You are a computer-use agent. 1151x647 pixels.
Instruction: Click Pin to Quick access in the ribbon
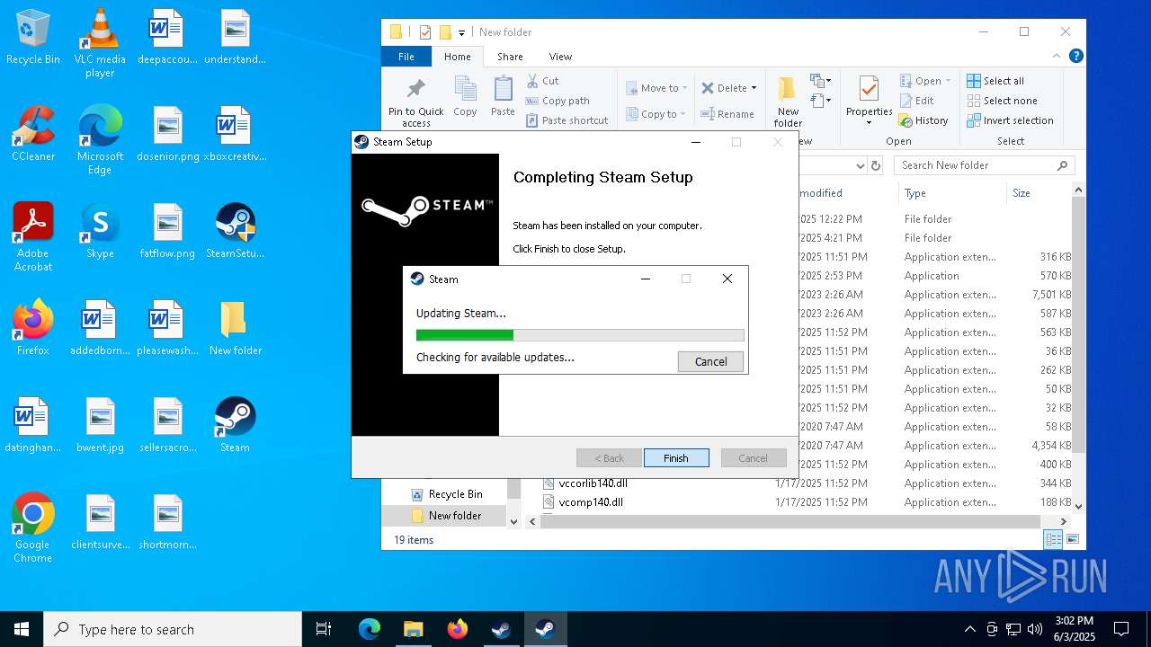click(x=415, y=102)
